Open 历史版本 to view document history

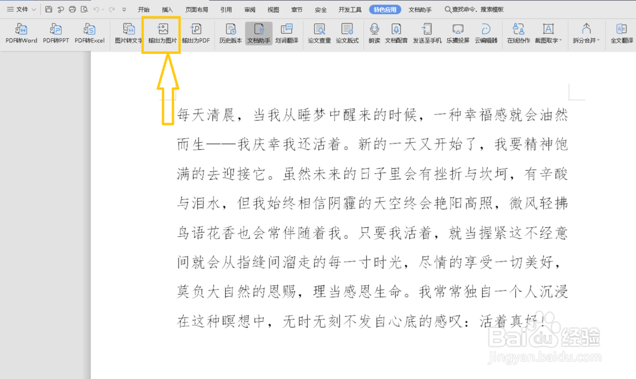coord(231,35)
